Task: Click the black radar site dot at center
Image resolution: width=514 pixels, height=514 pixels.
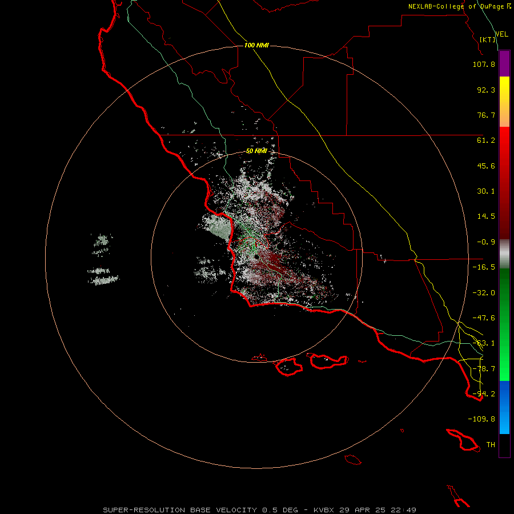Action: click(x=256, y=257)
